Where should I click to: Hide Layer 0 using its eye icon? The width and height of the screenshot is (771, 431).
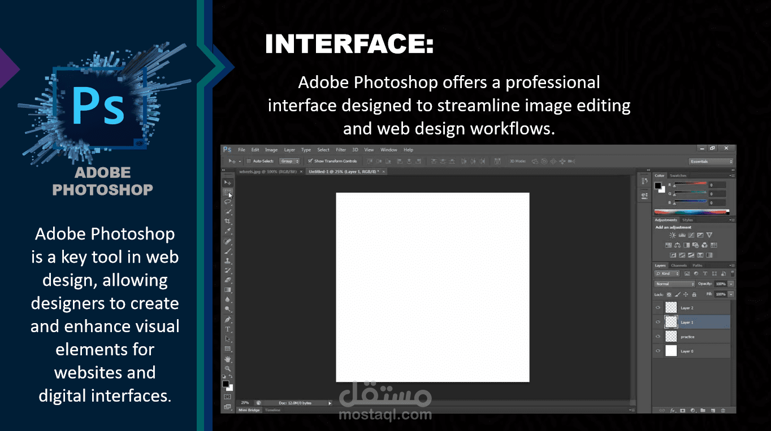click(657, 351)
